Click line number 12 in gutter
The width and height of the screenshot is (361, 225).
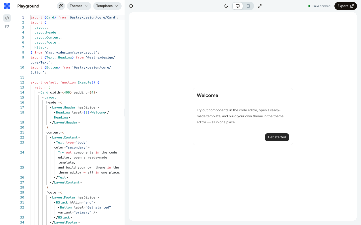(22, 82)
